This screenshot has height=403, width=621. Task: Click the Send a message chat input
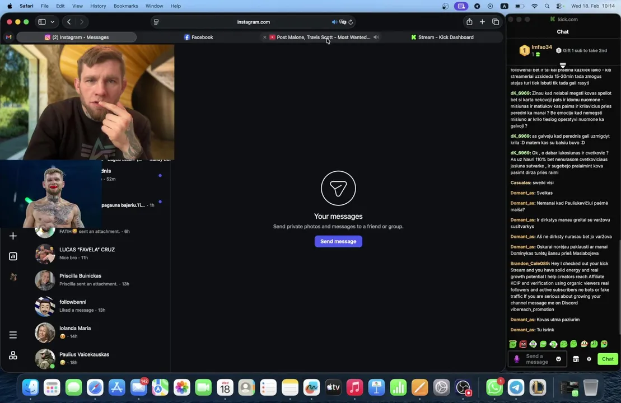(538, 359)
